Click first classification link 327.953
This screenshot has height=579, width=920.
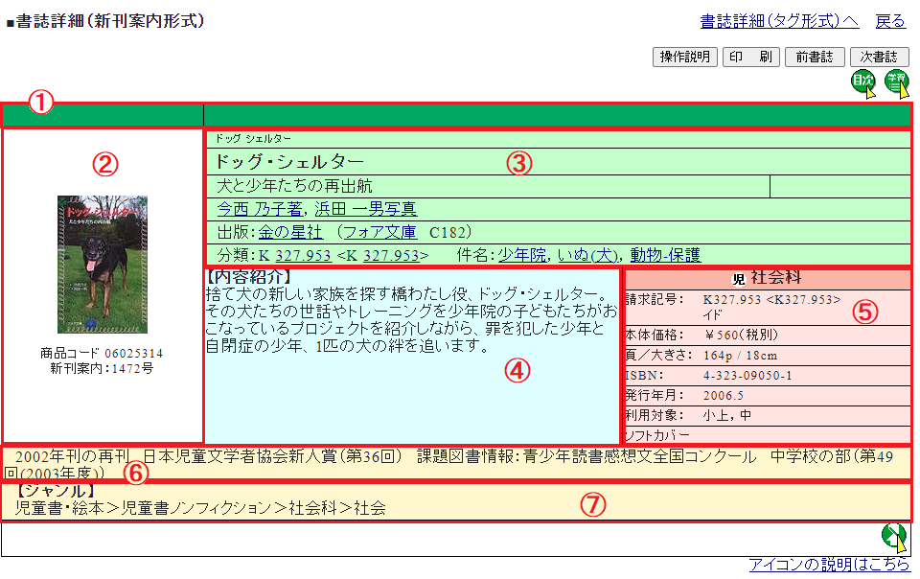(x=304, y=255)
